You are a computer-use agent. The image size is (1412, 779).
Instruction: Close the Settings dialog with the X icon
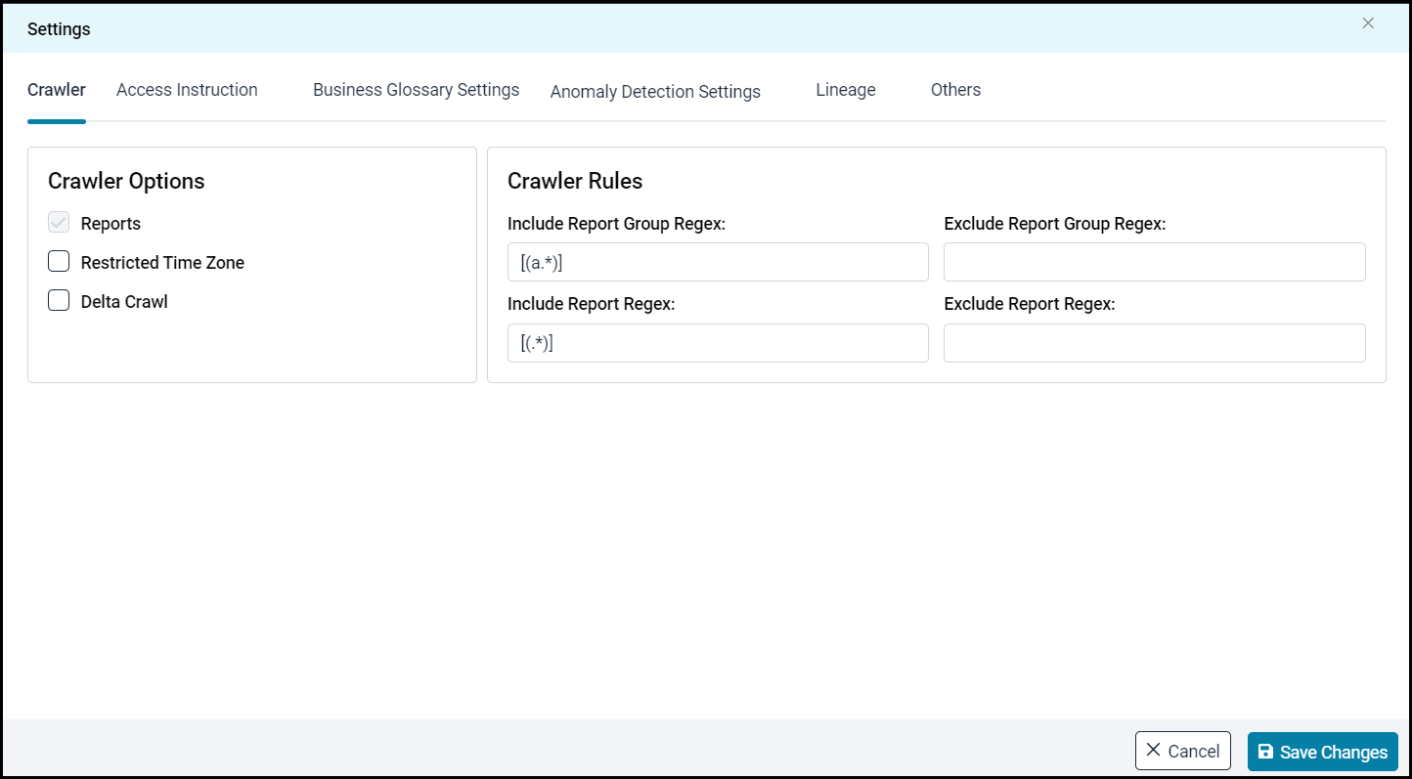coord(1368,23)
